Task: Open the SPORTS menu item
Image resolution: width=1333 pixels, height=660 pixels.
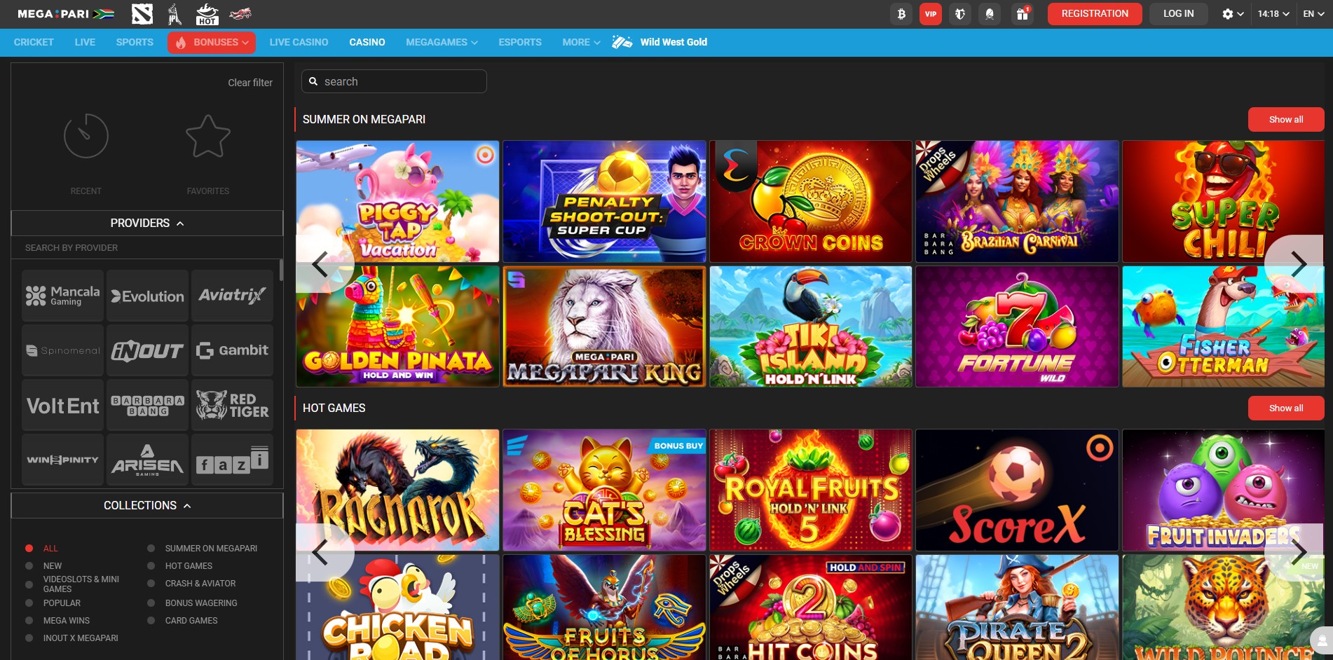Action: (x=134, y=42)
